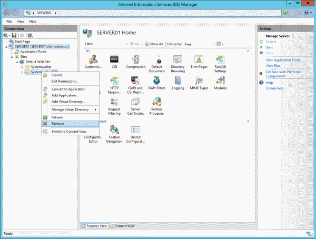
Task: Click the Help link in Actions
Action: click(x=269, y=83)
